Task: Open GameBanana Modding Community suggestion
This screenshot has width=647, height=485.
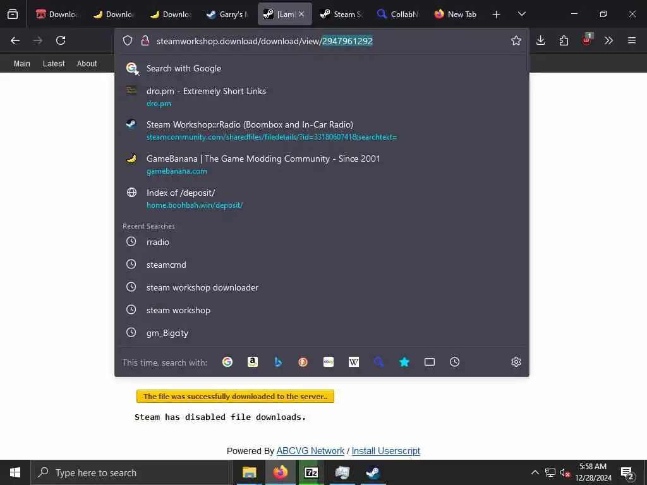Action: pos(322,164)
